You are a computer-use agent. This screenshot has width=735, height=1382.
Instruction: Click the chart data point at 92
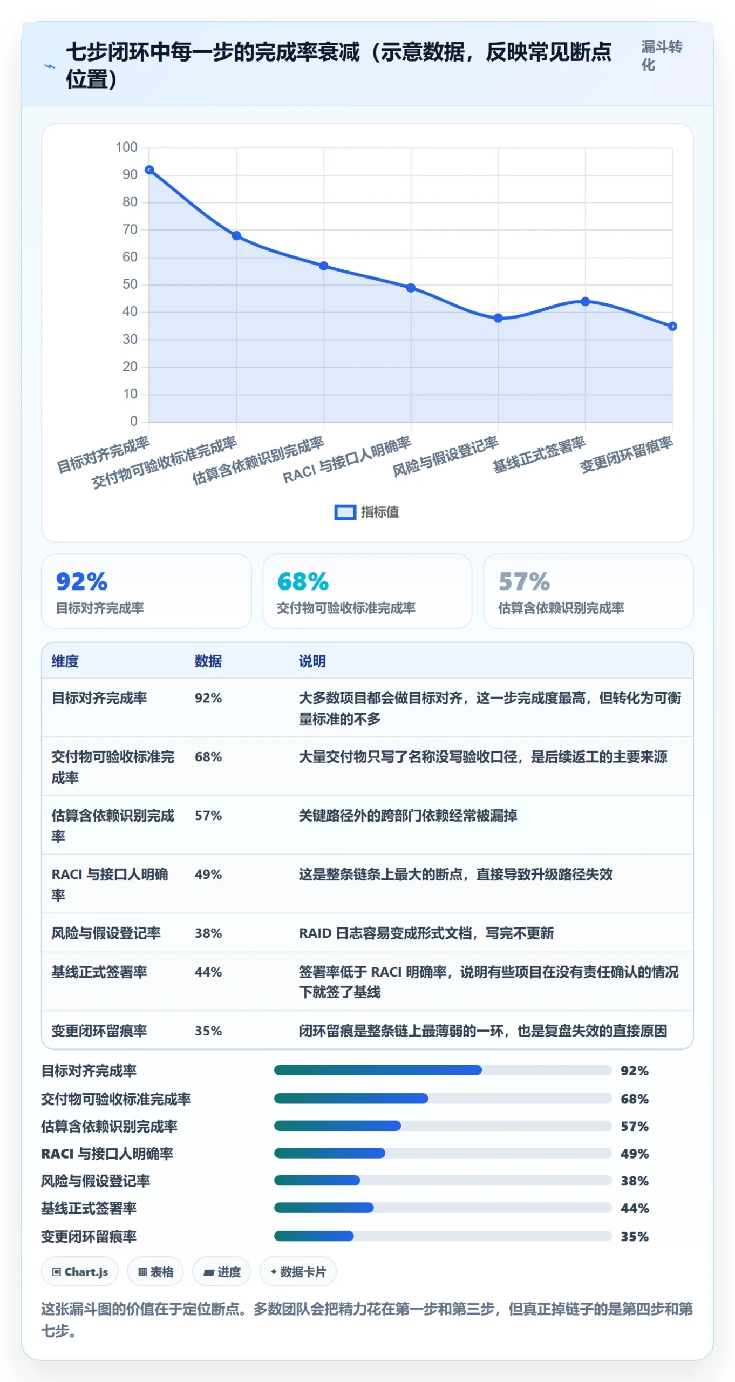149,170
